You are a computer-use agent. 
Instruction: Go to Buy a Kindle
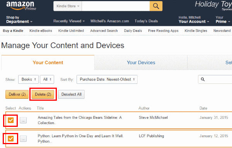(13, 31)
